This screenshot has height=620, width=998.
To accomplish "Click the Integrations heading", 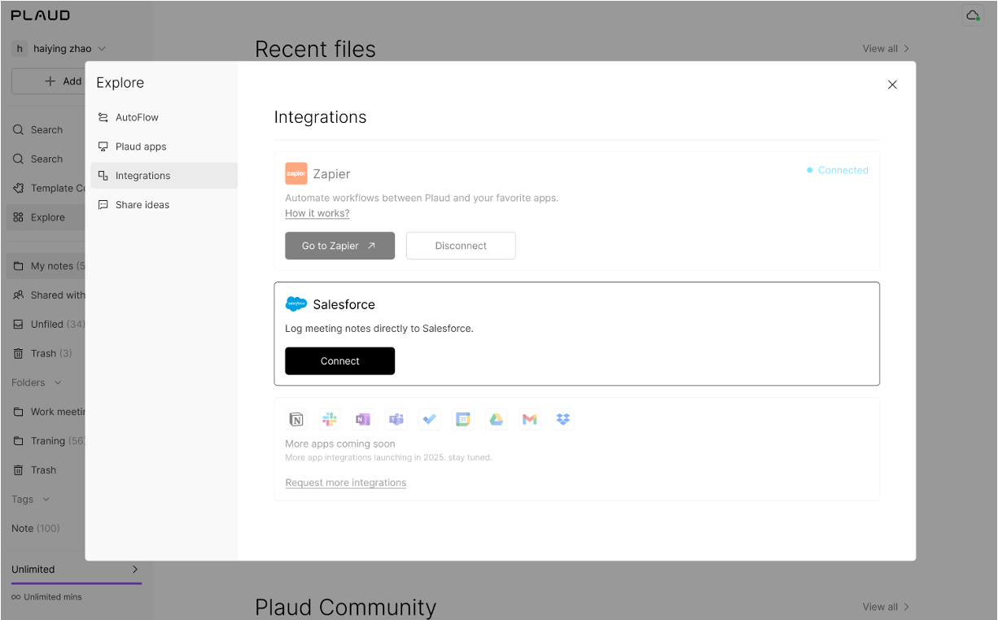I will [x=320, y=117].
